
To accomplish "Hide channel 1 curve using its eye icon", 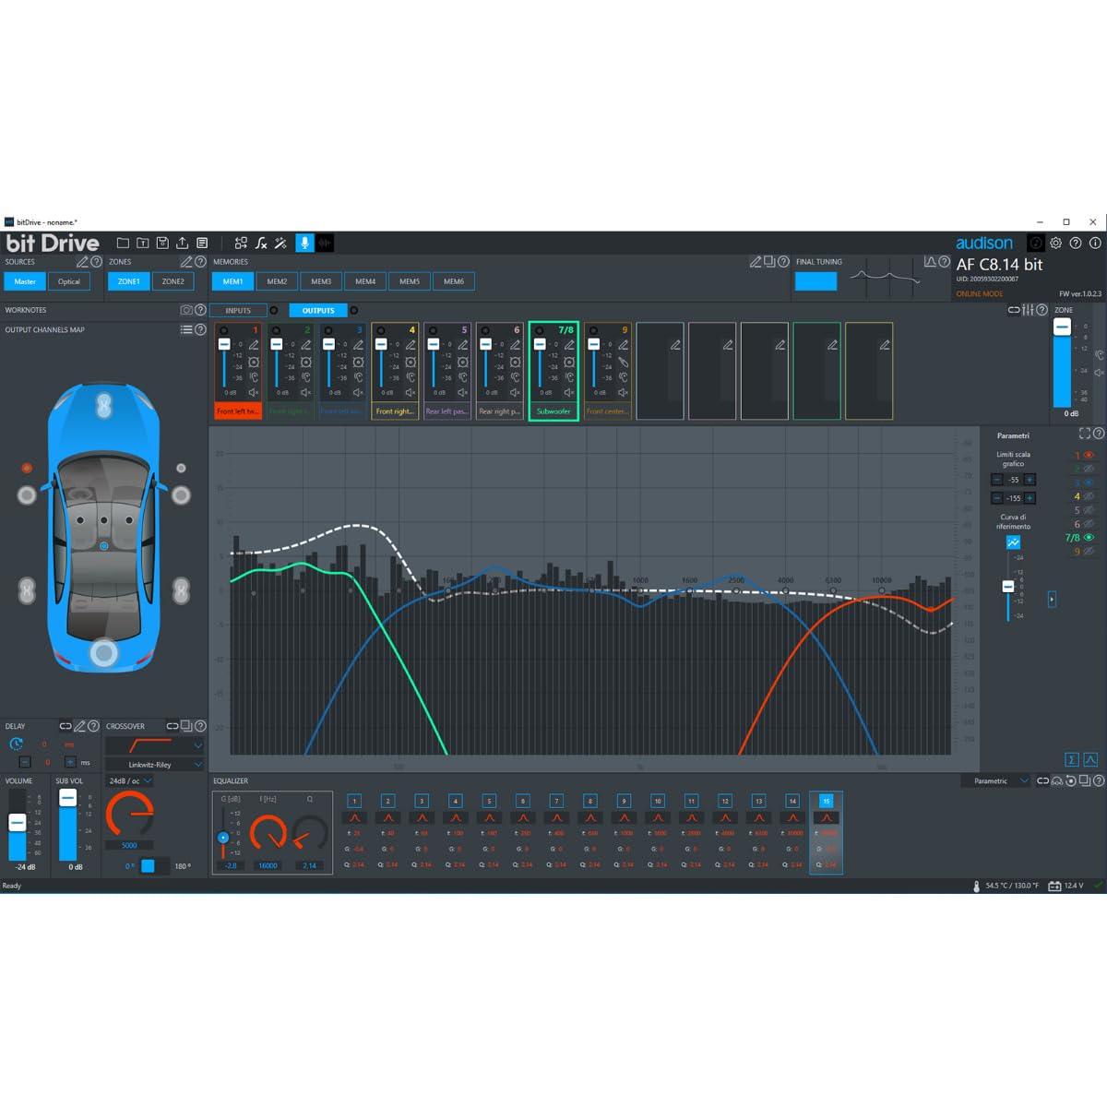I will (x=1089, y=455).
